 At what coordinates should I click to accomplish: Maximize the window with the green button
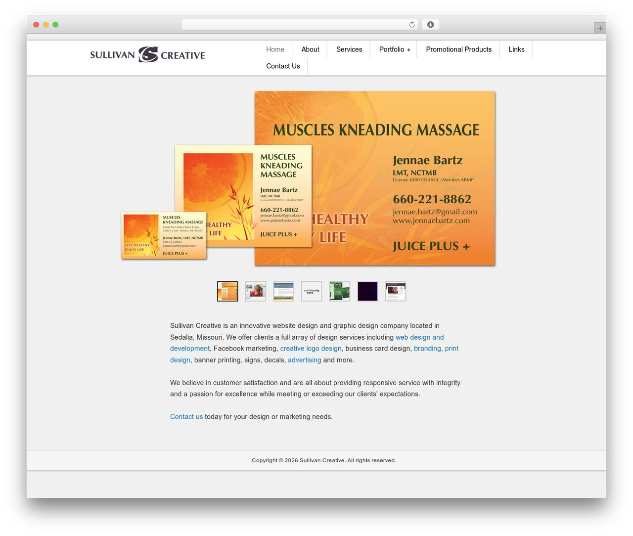click(x=55, y=25)
